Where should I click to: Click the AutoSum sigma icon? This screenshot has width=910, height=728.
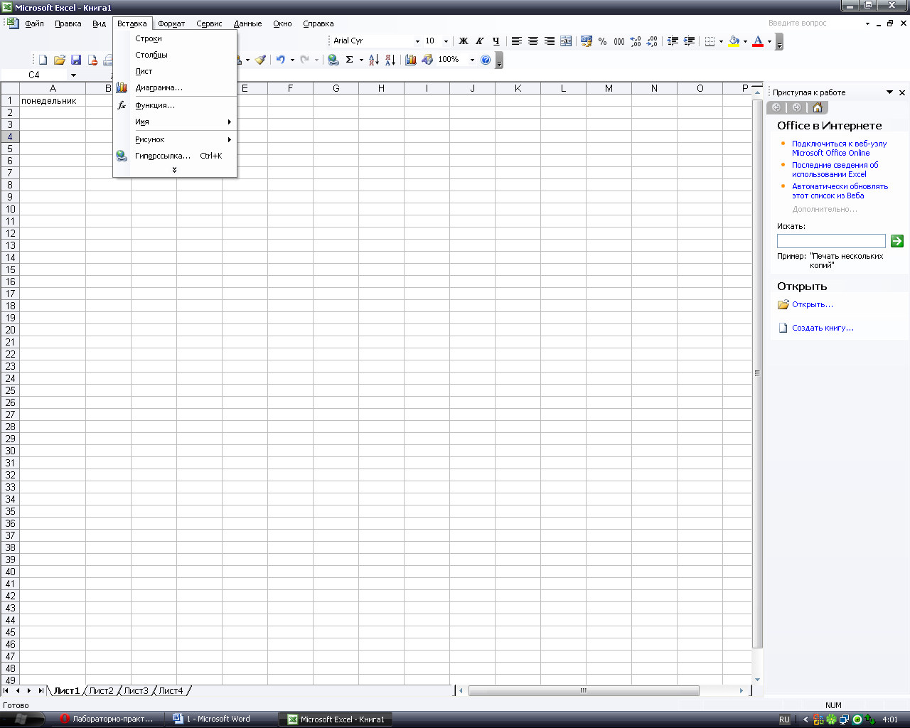349,60
